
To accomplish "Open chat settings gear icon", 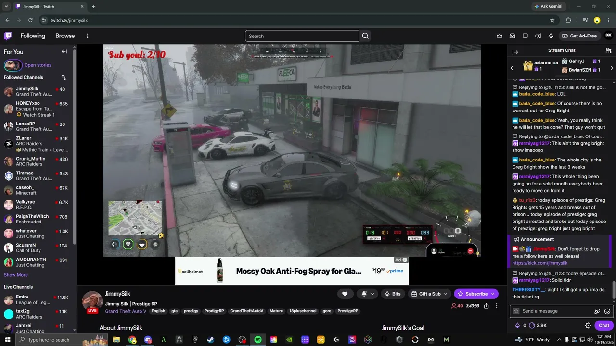I will point(588,325).
